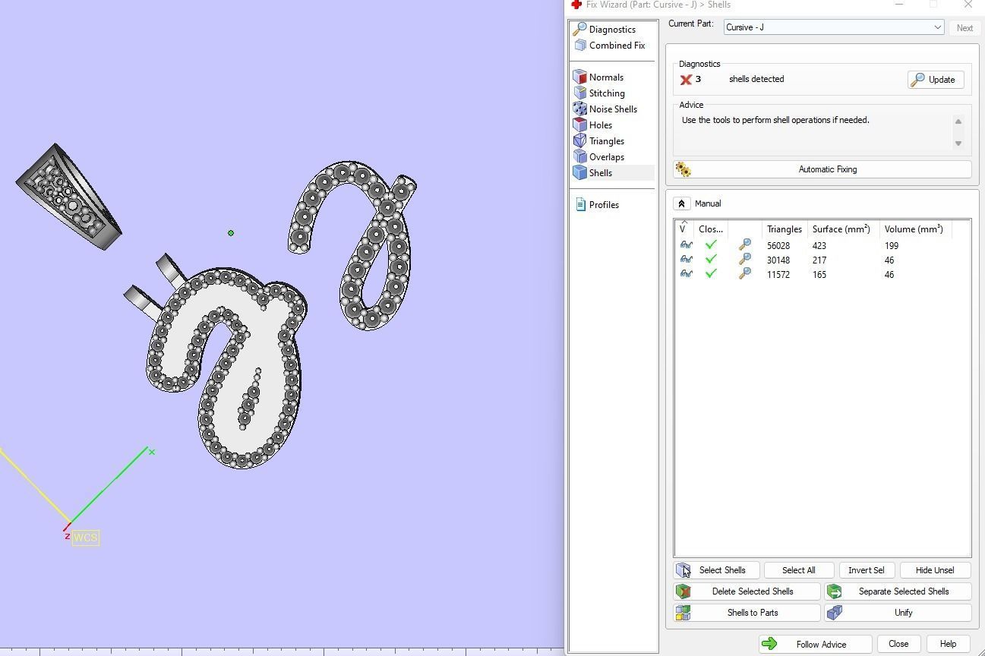Viewport: 985px width, 656px height.
Task: Click the Next part button
Action: coord(964,28)
